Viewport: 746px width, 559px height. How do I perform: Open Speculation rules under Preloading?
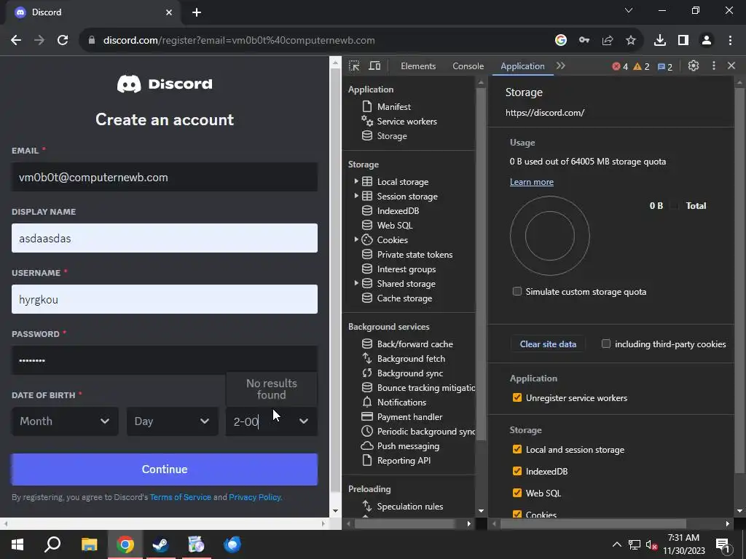tap(409, 507)
